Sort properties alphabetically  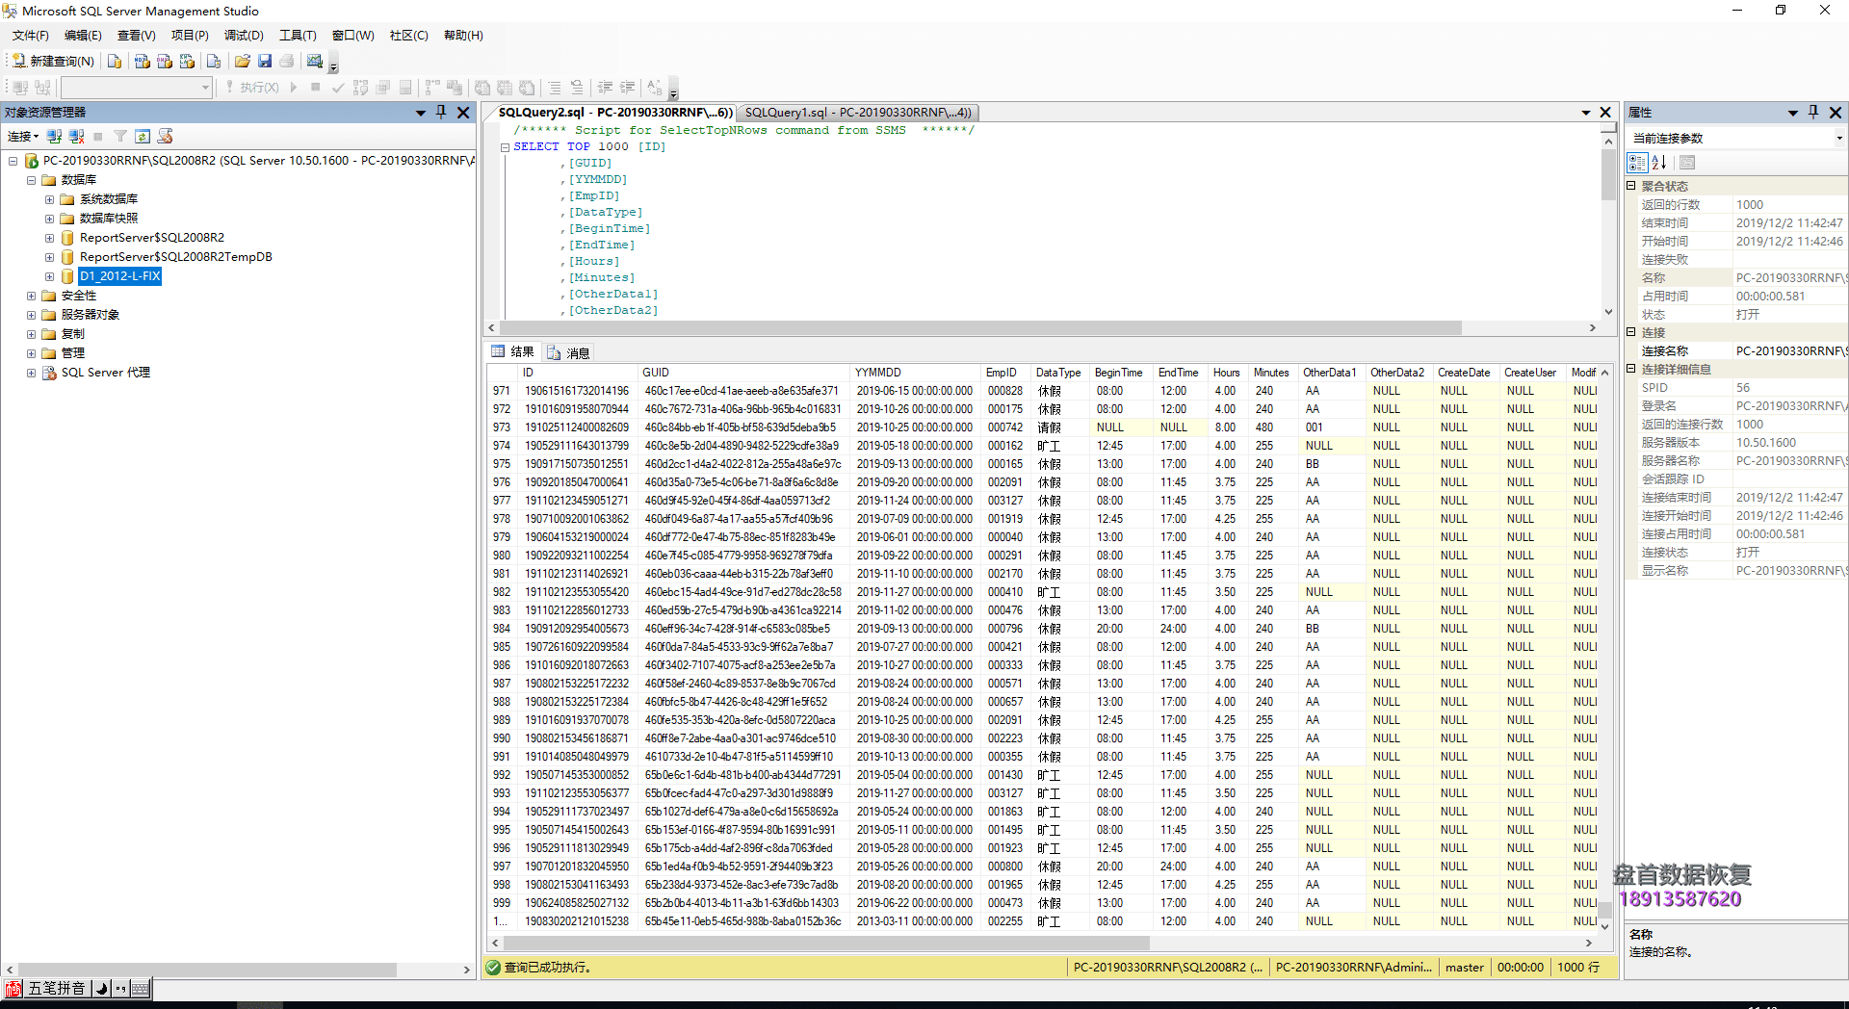pyautogui.click(x=1658, y=163)
